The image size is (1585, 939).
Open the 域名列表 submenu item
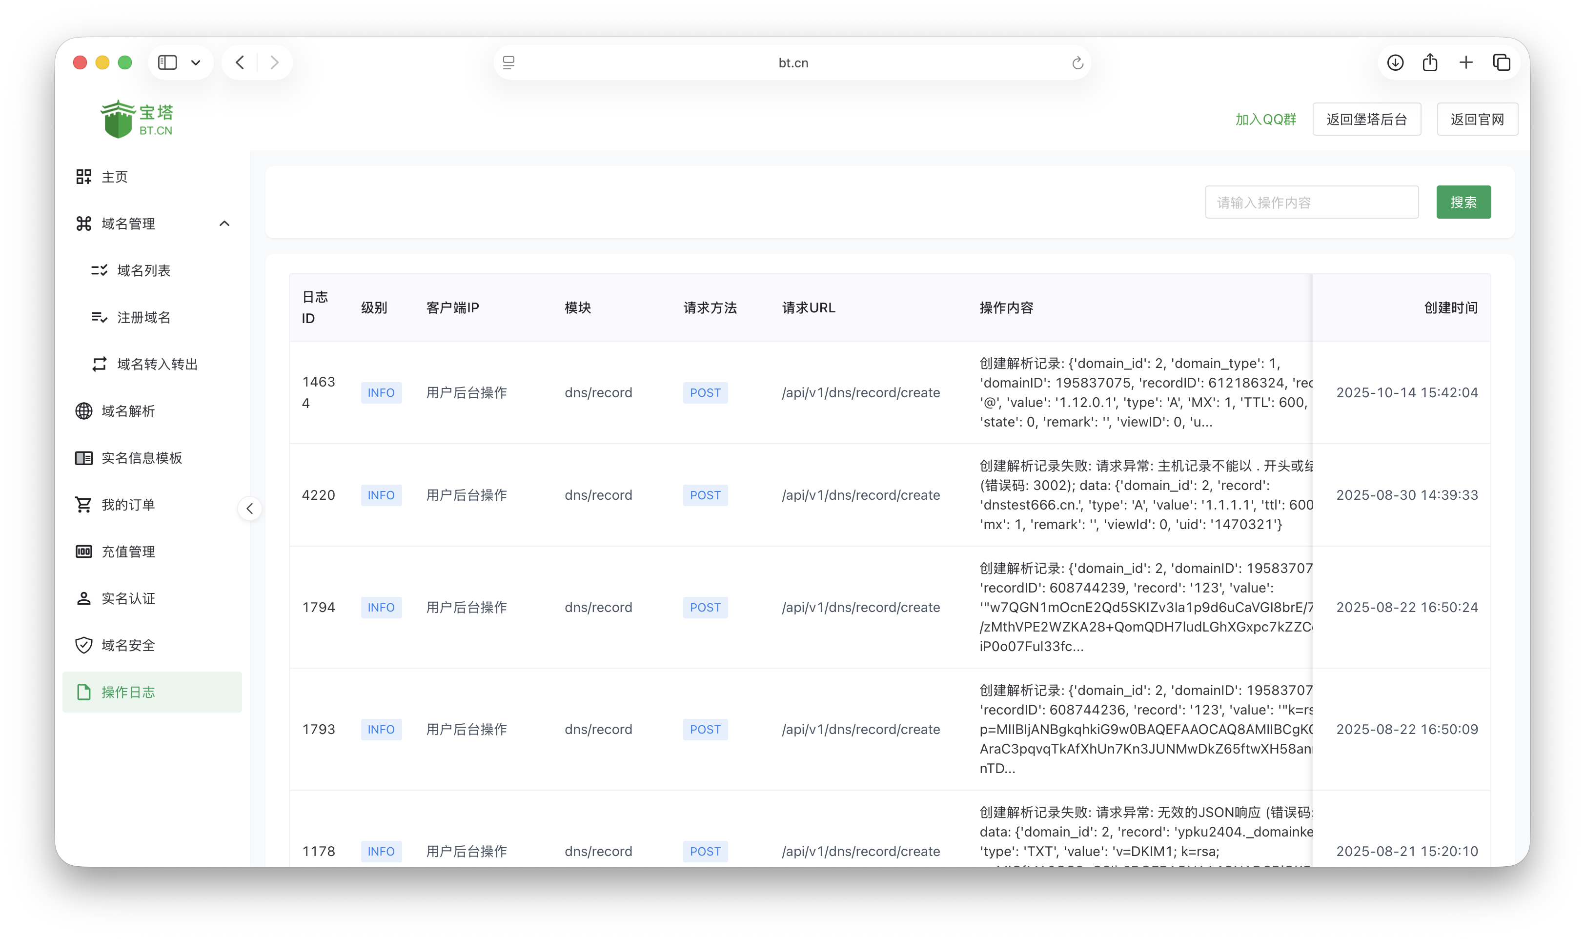(143, 271)
